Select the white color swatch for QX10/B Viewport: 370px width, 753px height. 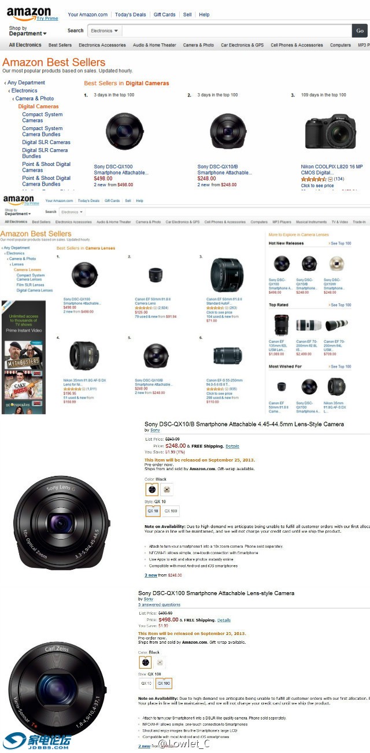click(166, 489)
